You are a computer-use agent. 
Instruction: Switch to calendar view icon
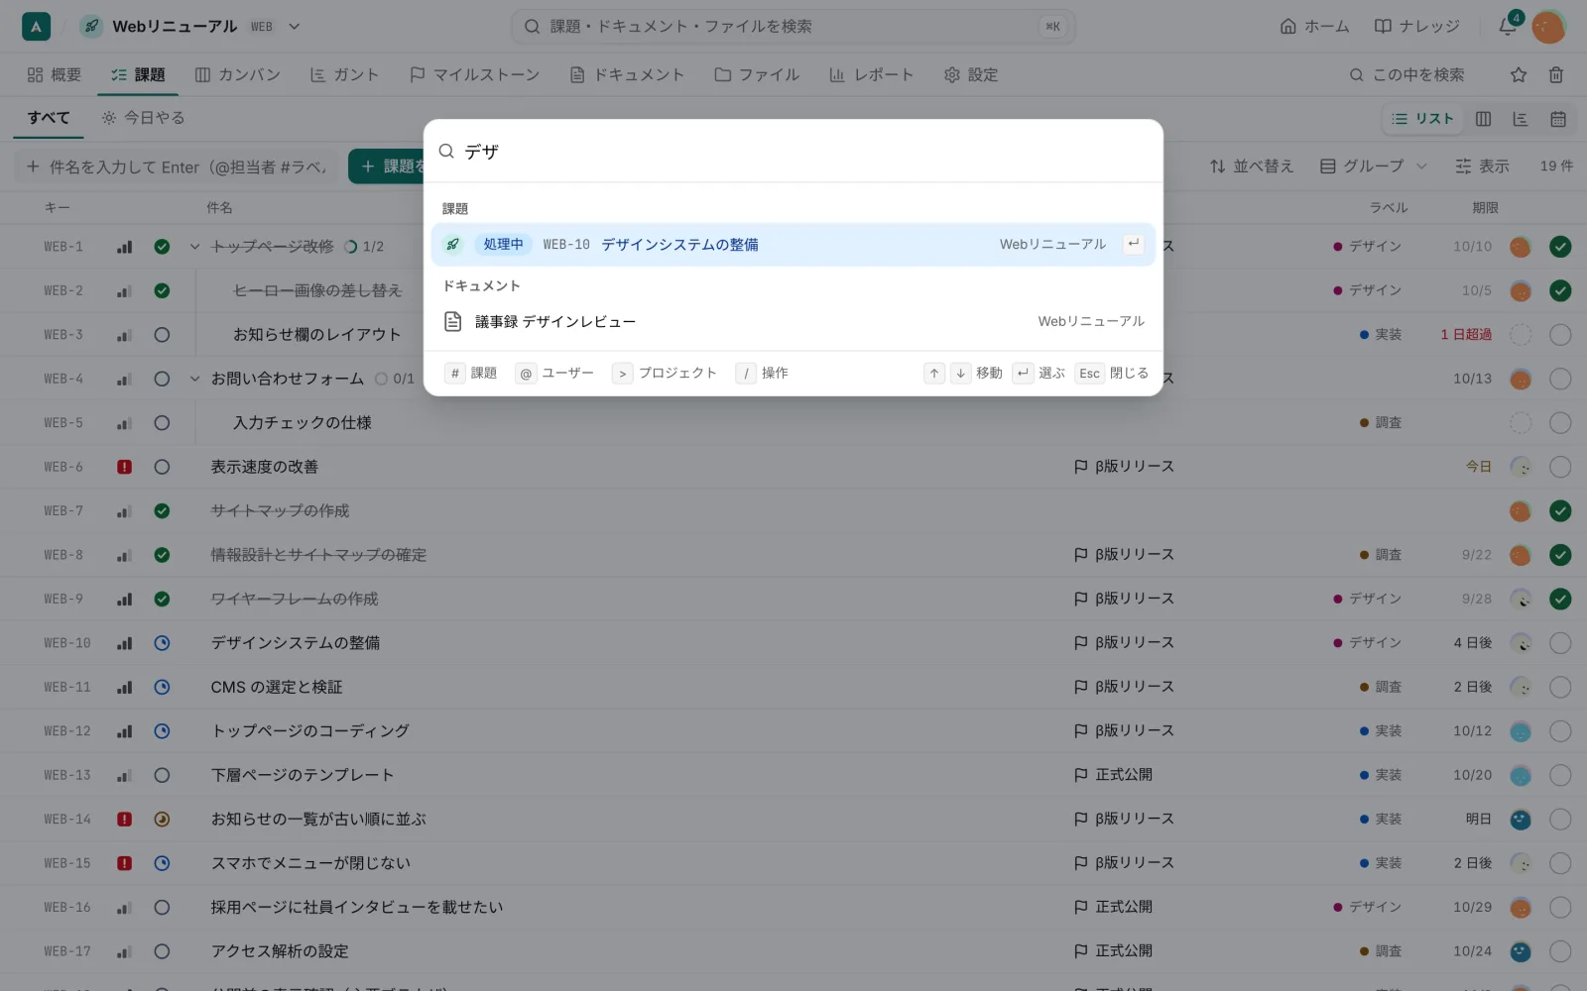[x=1558, y=119]
